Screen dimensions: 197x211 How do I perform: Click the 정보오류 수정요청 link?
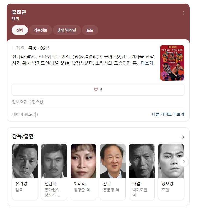(x=28, y=102)
